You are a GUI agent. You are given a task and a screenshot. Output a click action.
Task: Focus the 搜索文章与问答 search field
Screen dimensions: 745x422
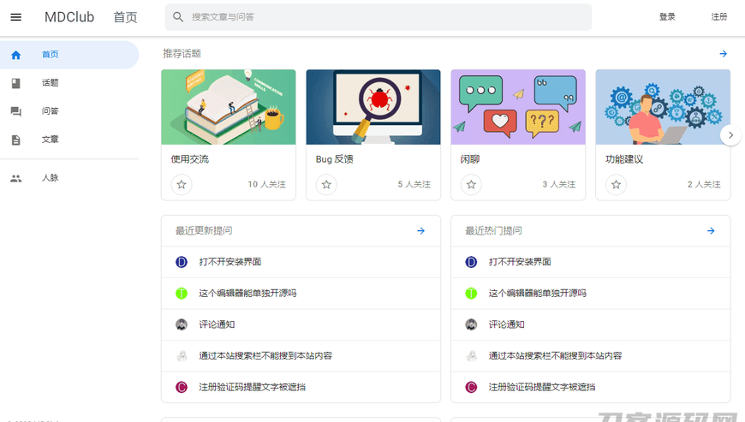click(x=385, y=17)
